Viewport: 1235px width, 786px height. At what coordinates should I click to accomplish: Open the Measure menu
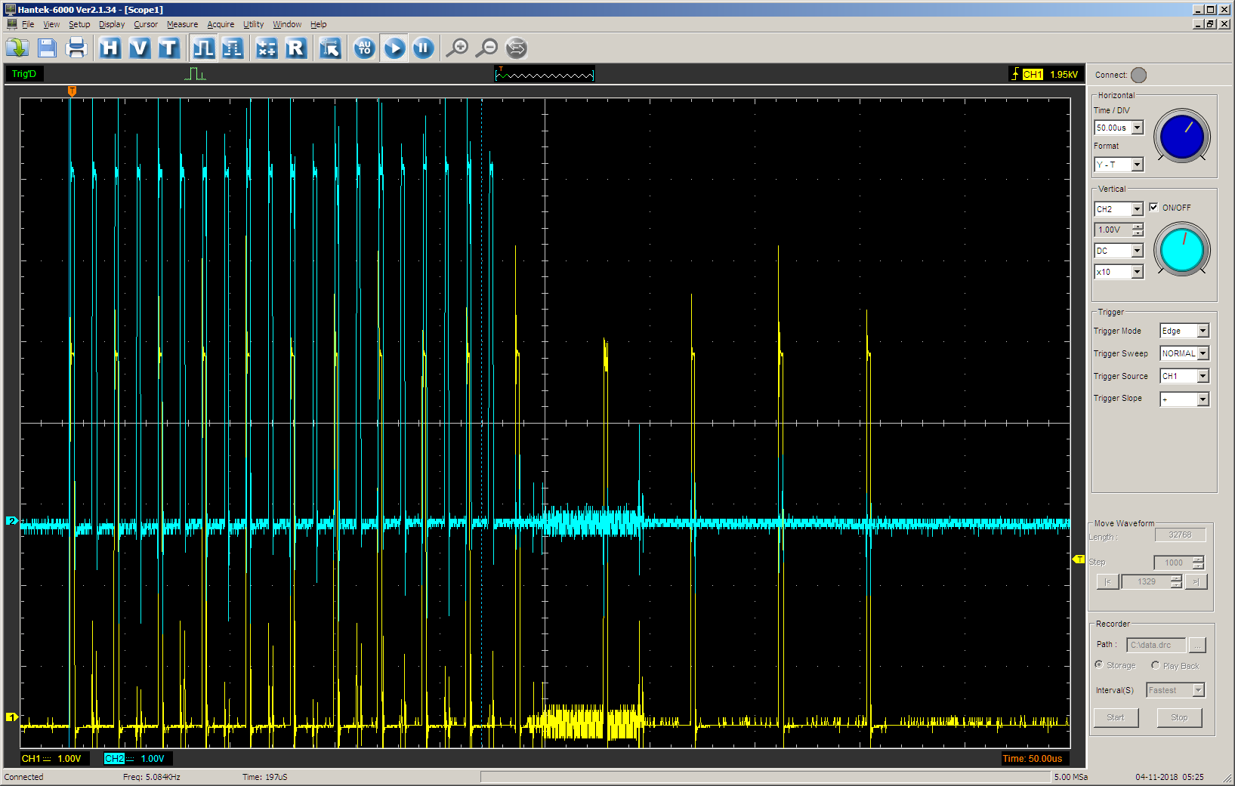(x=182, y=24)
